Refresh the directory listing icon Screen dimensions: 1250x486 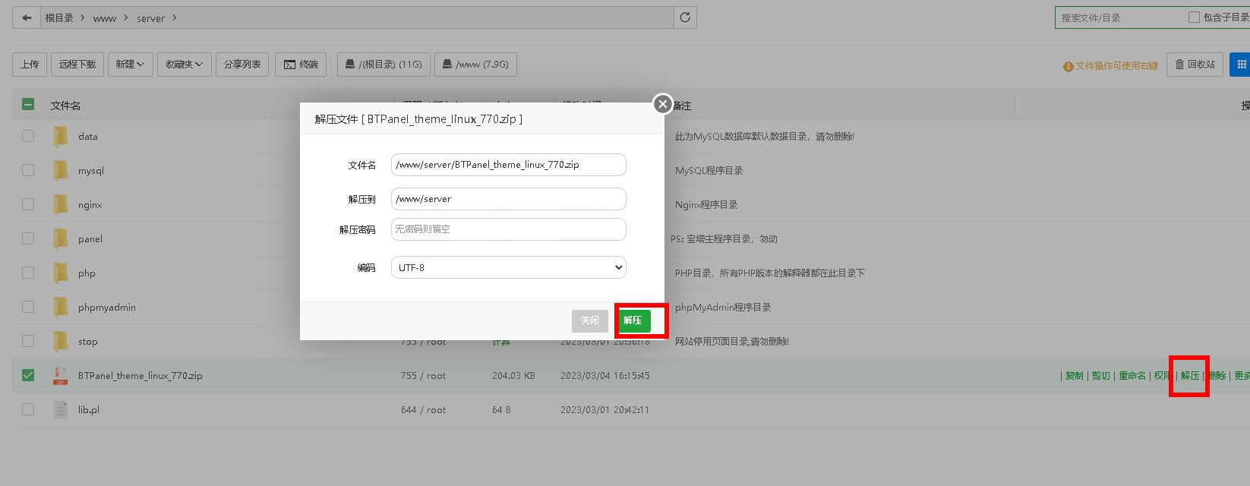[685, 17]
